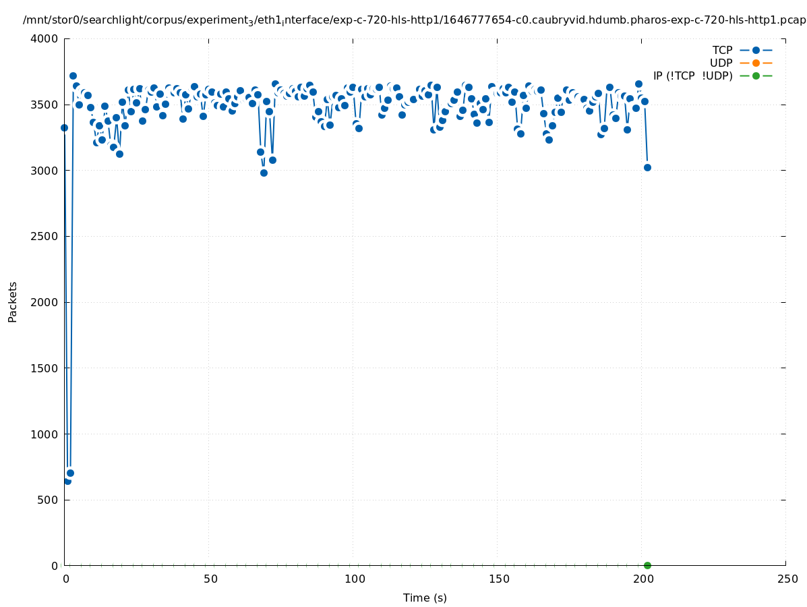Click the 250 tick label on the x-axis
The image size is (807, 607).
pyautogui.click(x=787, y=579)
